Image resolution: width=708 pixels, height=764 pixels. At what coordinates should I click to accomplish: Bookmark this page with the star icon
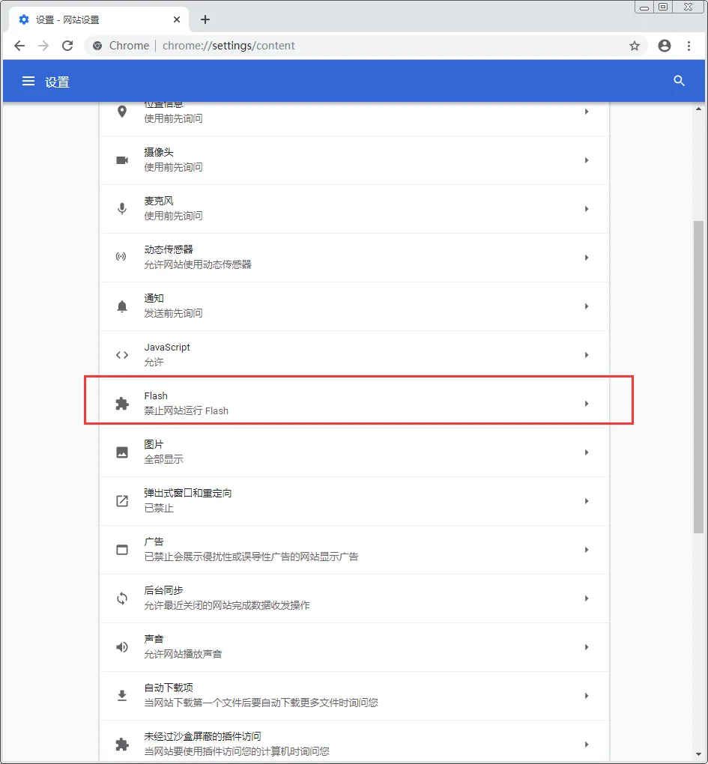point(634,46)
